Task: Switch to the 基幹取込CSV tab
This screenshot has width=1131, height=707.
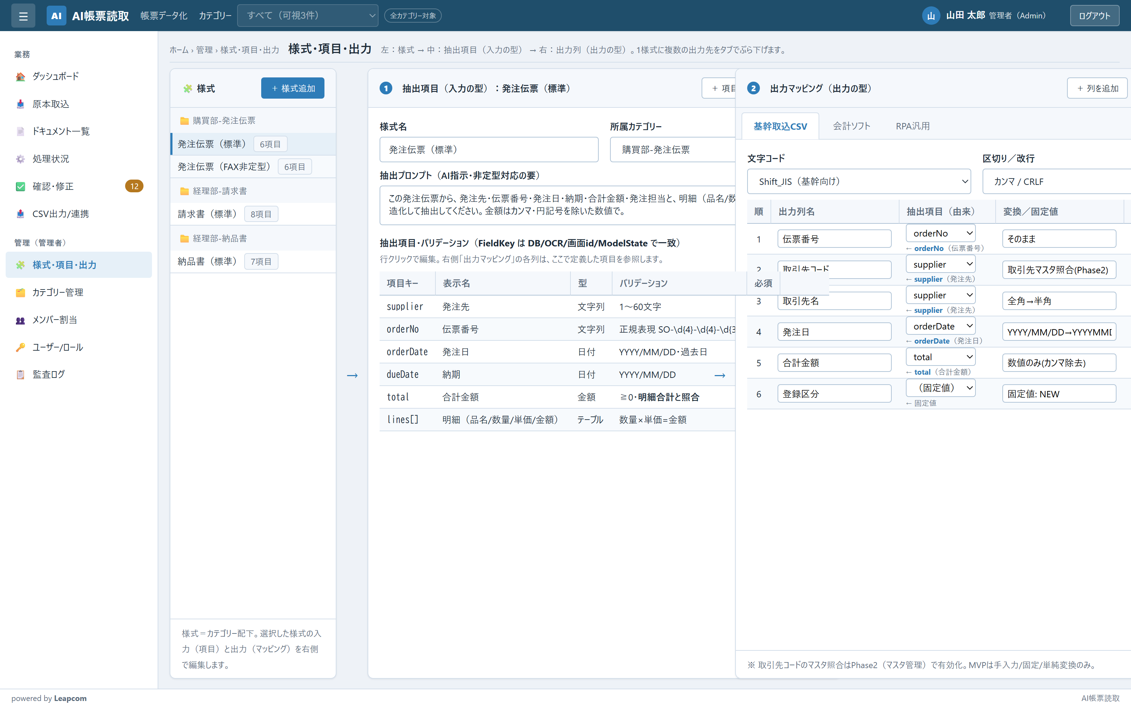Action: coord(780,126)
